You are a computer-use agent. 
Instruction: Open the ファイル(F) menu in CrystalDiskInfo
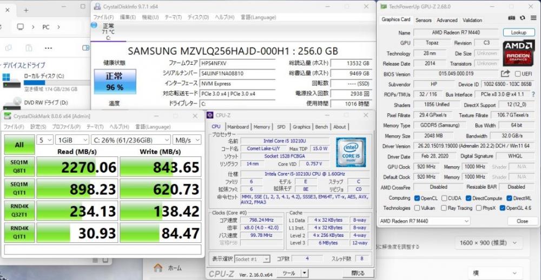pyautogui.click(x=103, y=17)
